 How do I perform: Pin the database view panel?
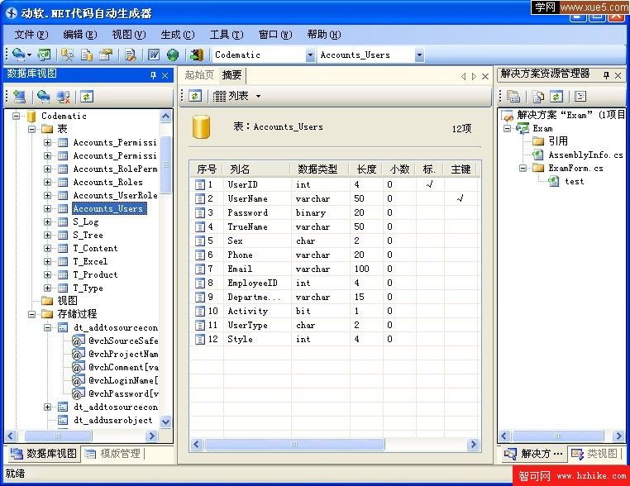(x=153, y=75)
